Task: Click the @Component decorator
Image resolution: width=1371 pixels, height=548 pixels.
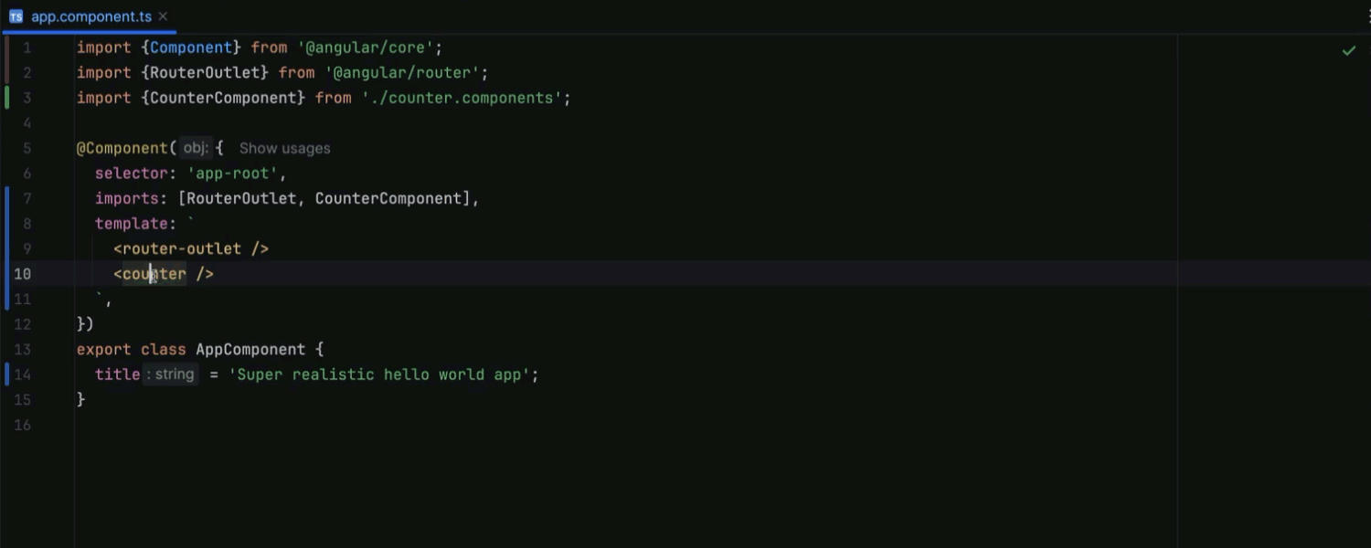Action: tap(122, 148)
